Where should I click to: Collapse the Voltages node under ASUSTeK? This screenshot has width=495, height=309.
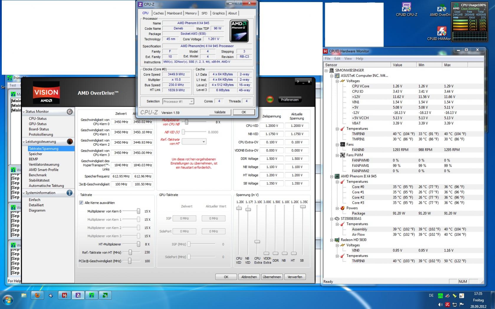point(337,81)
